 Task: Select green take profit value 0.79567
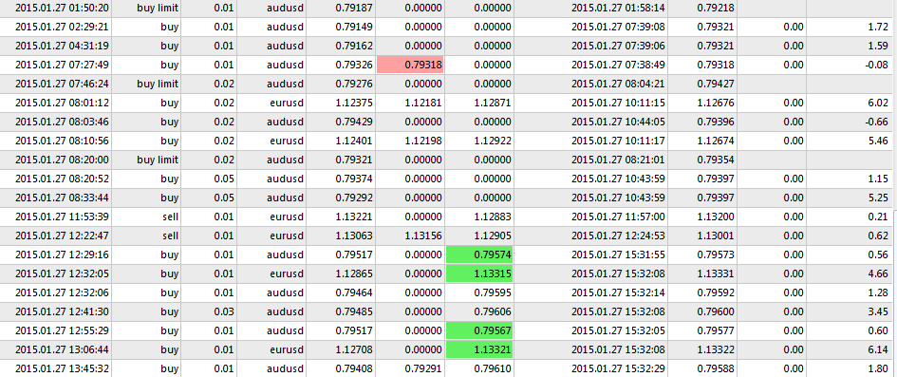(x=478, y=330)
